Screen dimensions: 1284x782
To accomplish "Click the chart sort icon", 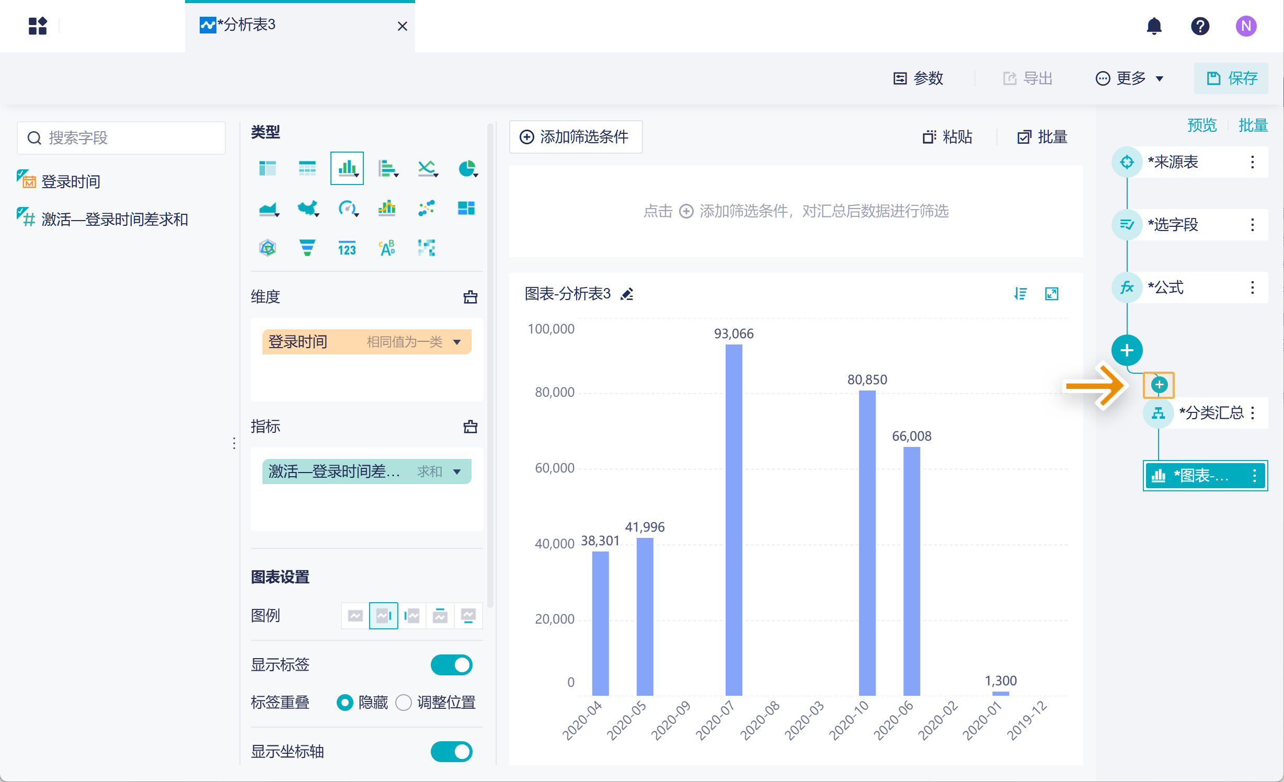I will point(1020,294).
